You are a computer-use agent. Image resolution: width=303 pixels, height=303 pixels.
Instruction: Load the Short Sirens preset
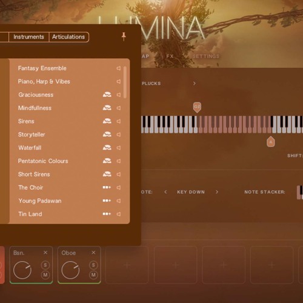coord(34,175)
